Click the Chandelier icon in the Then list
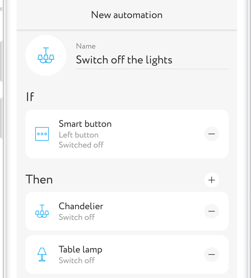Viewport: 251px width, 278px height. point(42,211)
